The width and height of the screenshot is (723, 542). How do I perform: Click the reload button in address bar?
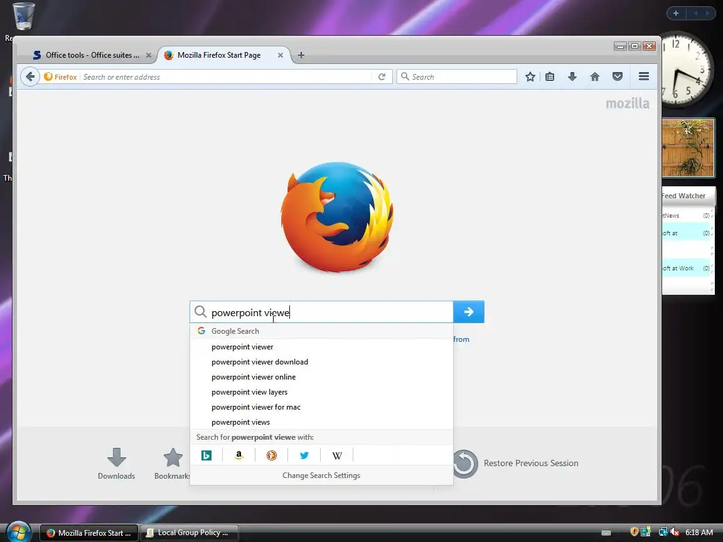point(382,77)
